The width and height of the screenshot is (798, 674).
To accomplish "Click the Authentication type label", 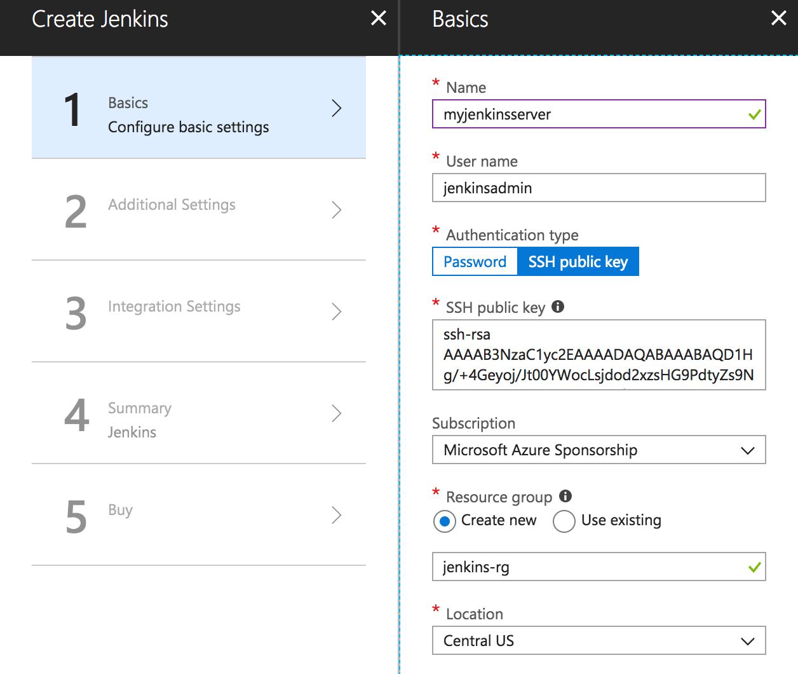I will [512, 235].
